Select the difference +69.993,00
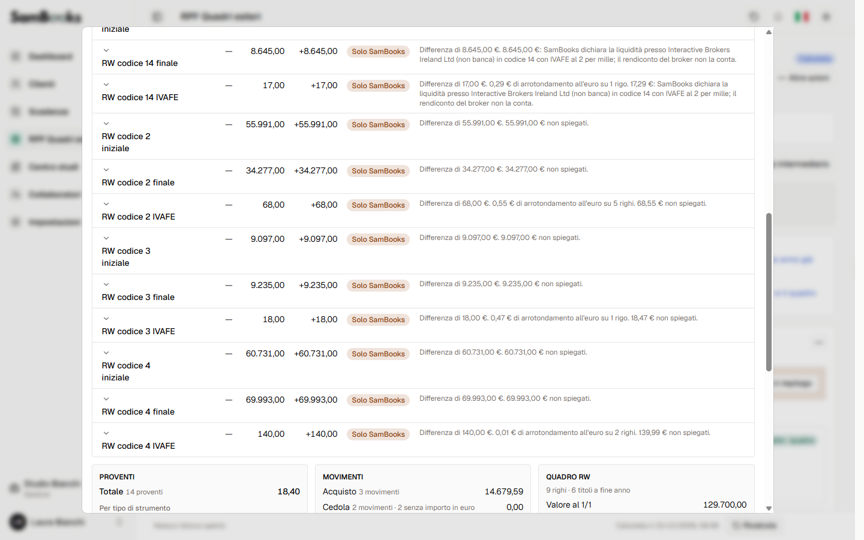 tap(316, 400)
